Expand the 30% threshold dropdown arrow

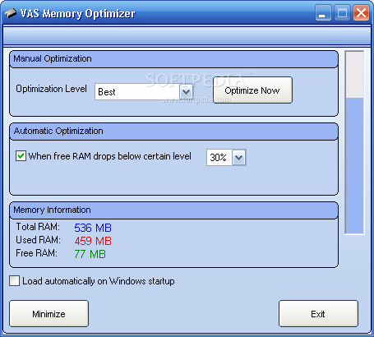pos(239,158)
